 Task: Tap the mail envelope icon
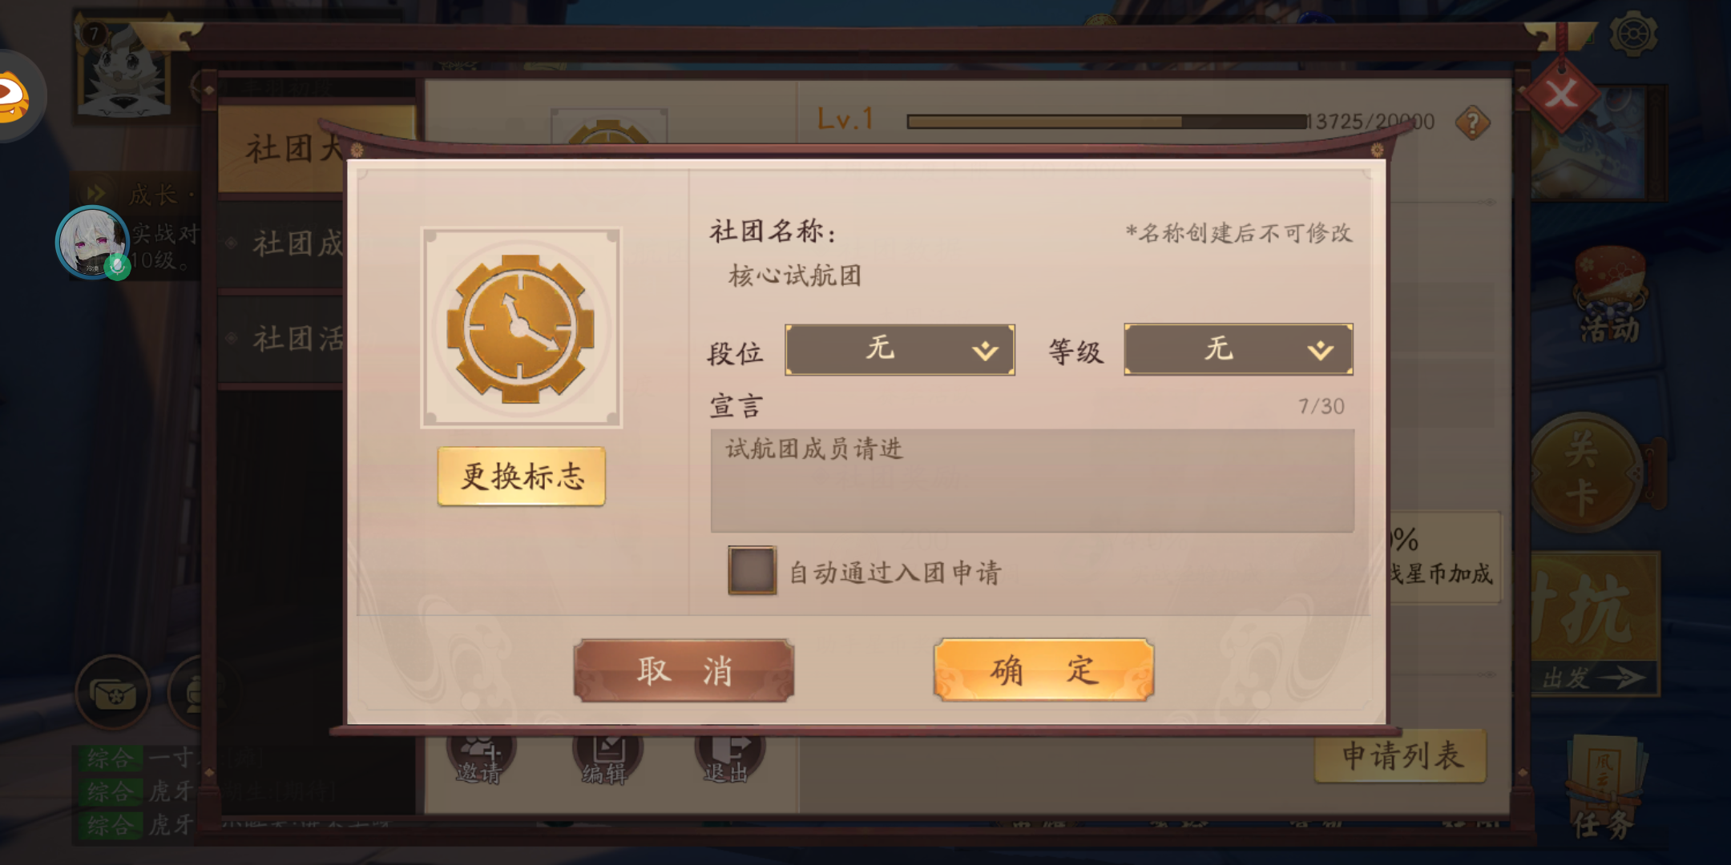112,692
